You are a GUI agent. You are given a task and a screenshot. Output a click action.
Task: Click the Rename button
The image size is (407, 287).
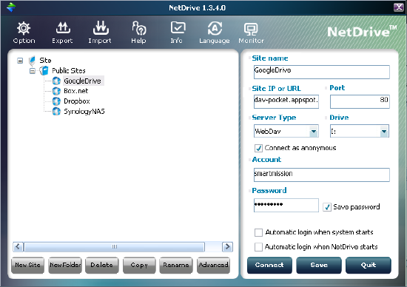tap(176, 266)
